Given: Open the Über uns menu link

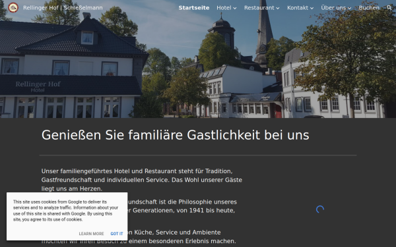Looking at the screenshot, I should (333, 8).
